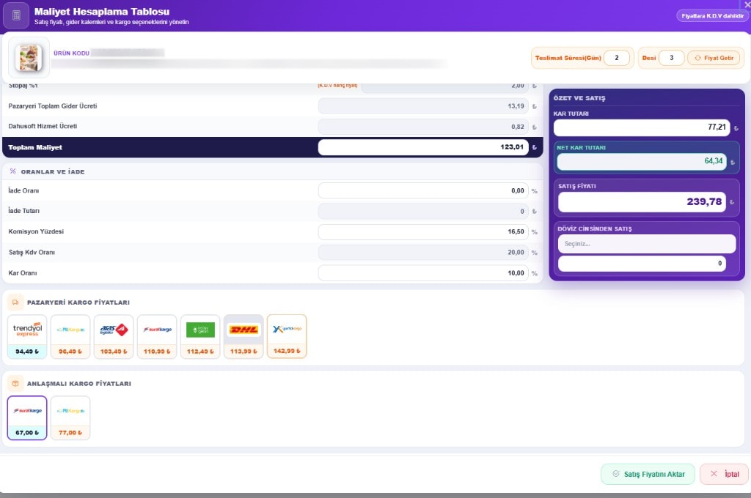751x498 pixels.
Task: Click the ÖZET VE SATIŞ heading
Action: tap(579, 98)
